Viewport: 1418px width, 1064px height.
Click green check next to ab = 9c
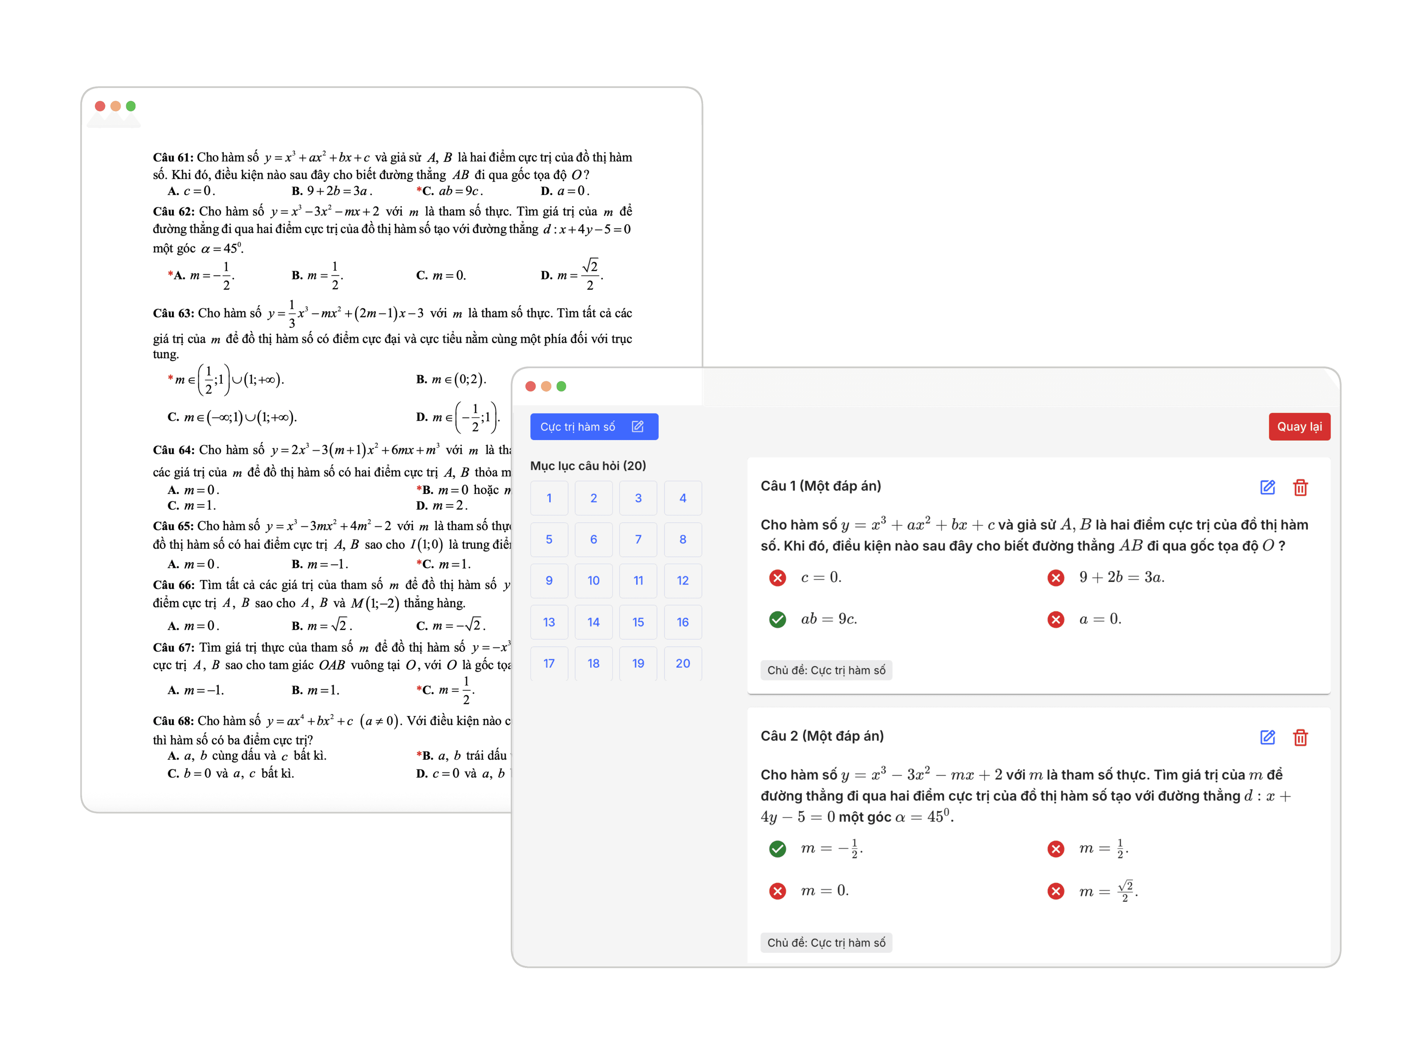[777, 619]
